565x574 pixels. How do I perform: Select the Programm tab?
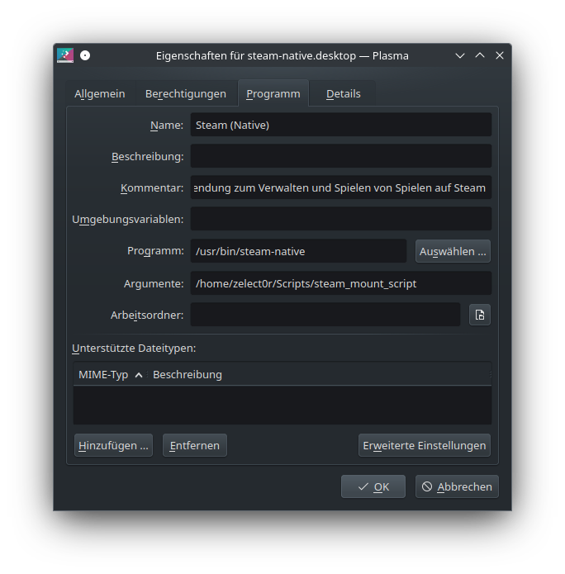(x=273, y=93)
